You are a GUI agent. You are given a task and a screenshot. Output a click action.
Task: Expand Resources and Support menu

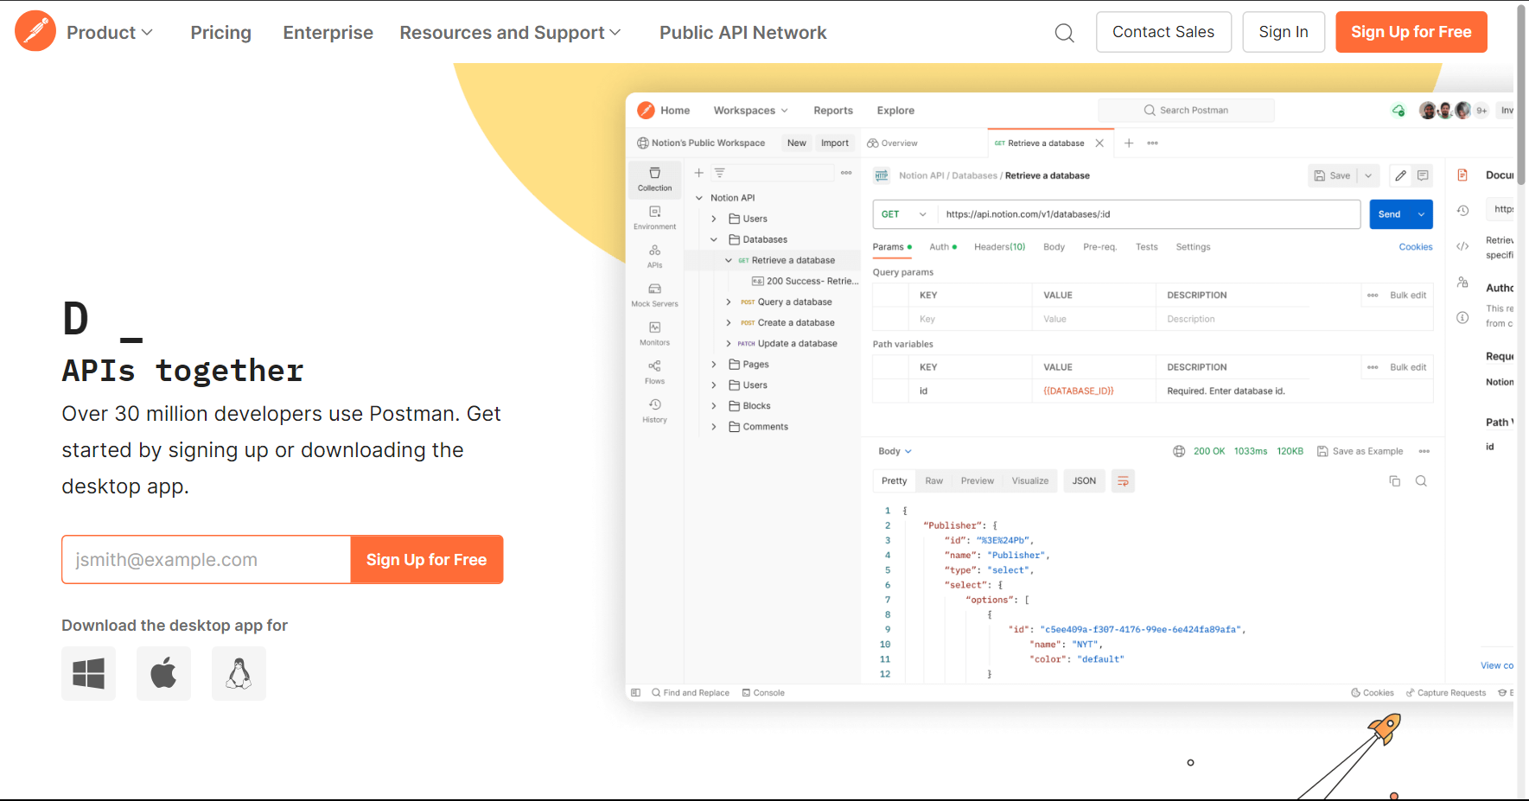coord(510,33)
